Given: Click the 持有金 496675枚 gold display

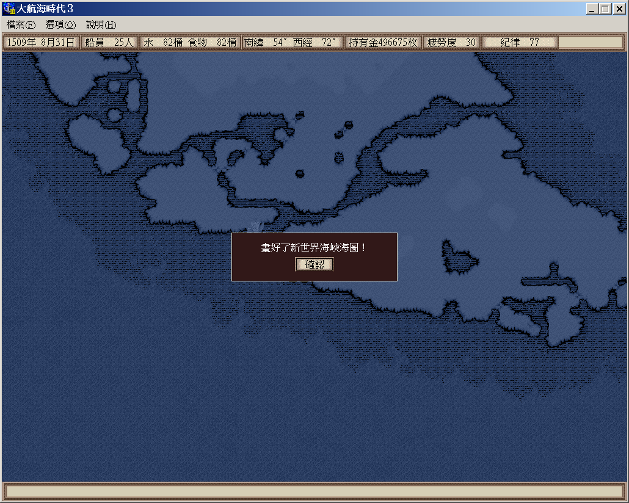Looking at the screenshot, I should 383,42.
